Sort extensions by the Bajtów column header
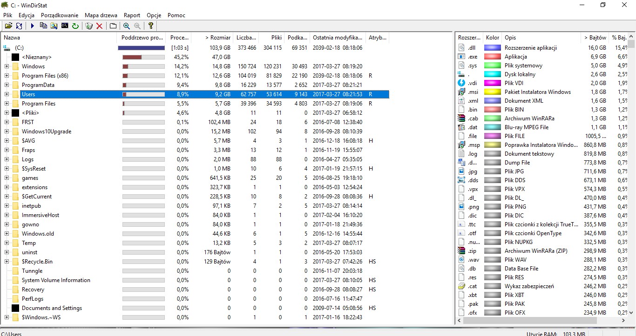636x336 pixels. pos(595,38)
